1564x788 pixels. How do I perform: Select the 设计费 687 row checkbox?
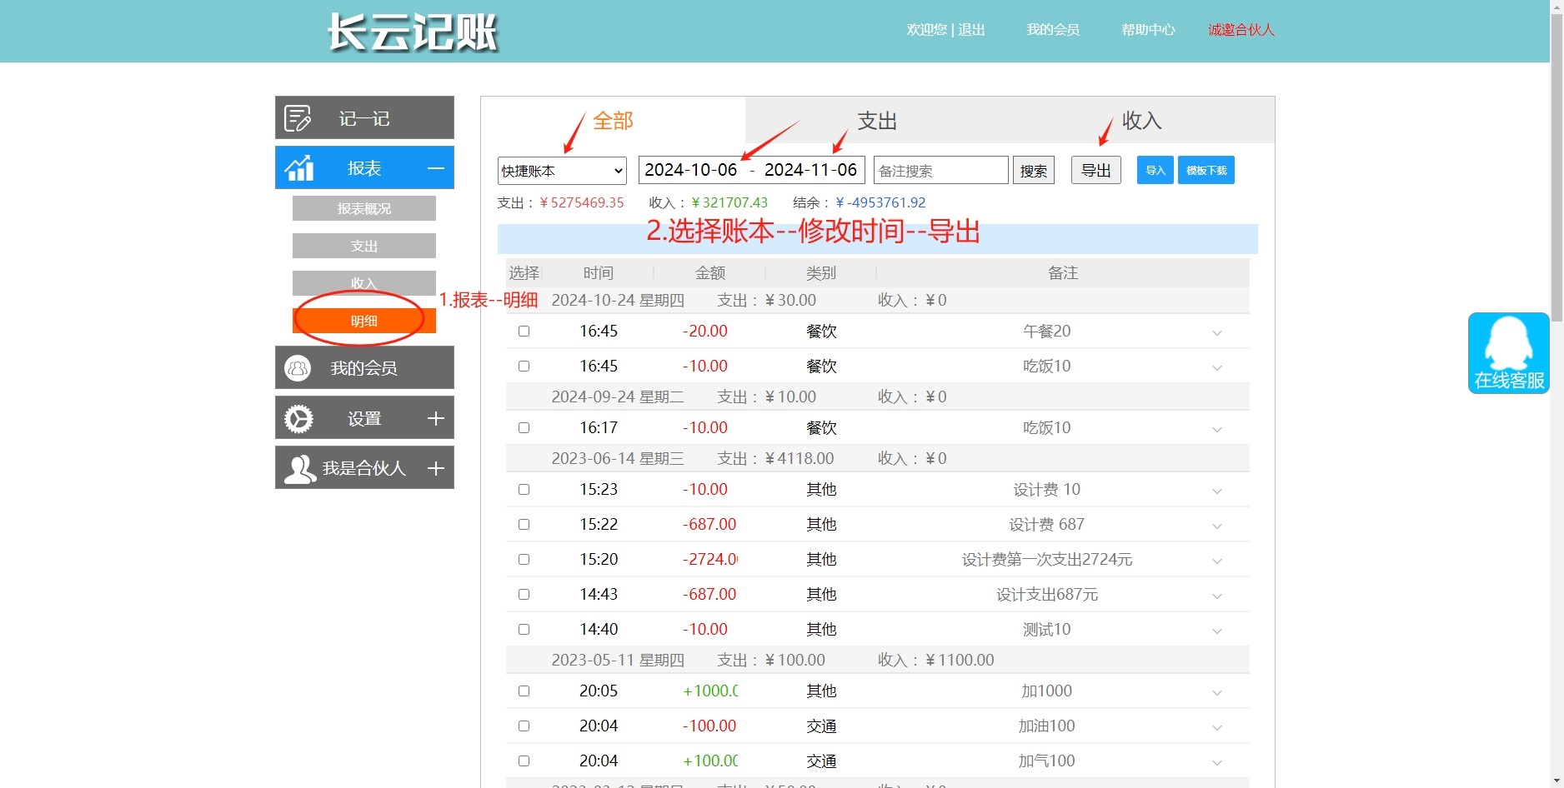[x=524, y=525]
